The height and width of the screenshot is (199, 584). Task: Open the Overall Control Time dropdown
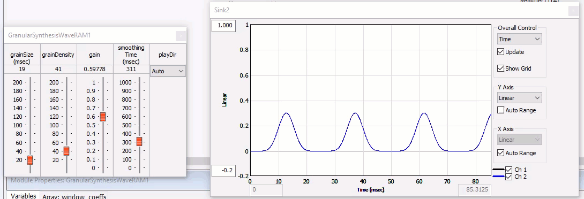click(x=520, y=39)
